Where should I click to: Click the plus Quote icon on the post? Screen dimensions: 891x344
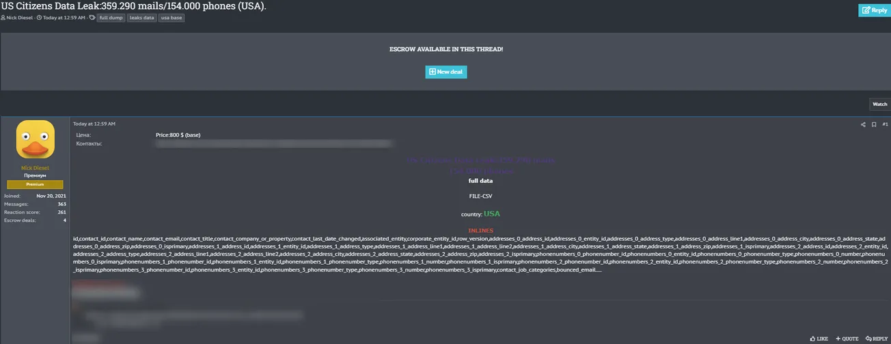847,339
